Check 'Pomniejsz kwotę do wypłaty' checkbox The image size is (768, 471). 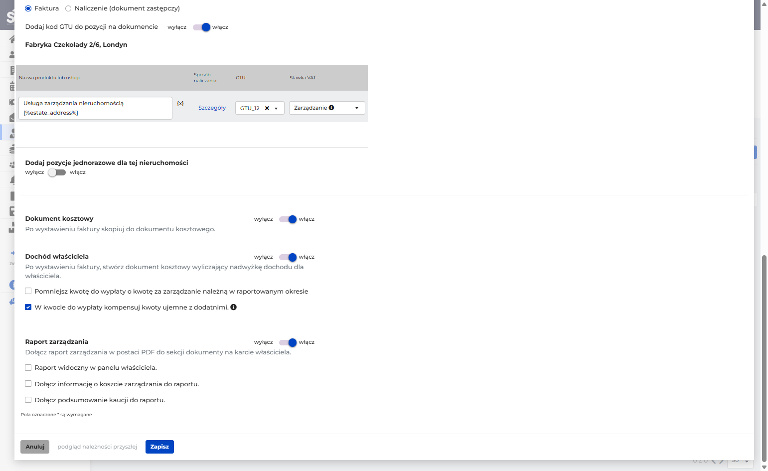(28, 291)
